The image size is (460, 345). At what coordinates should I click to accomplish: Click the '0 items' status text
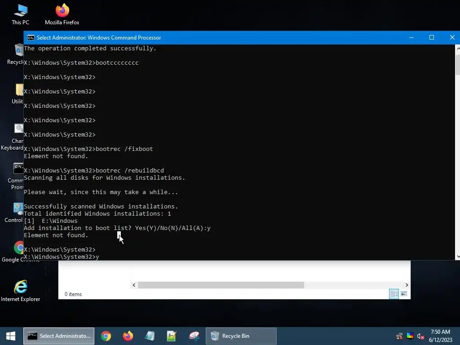(73, 294)
